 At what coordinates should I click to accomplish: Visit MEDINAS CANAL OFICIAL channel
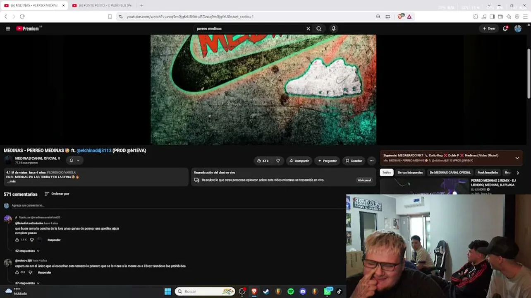pos(36,158)
